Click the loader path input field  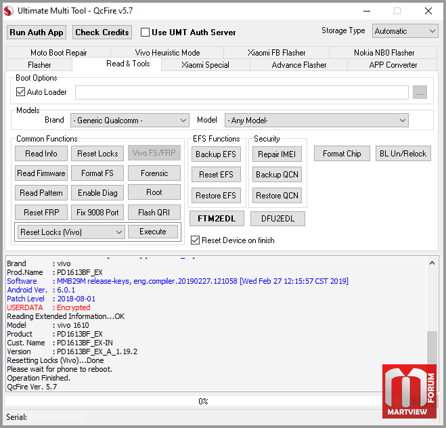[x=242, y=92]
